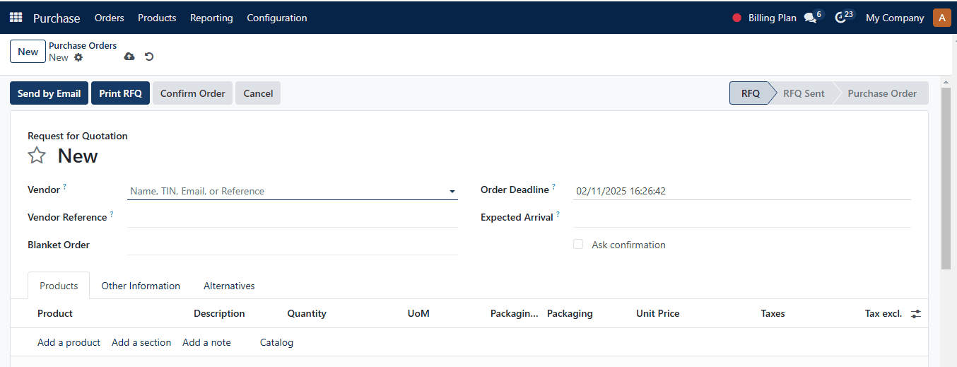Click the Taxes column header
Image resolution: width=957 pixels, height=367 pixels.
pyautogui.click(x=773, y=313)
